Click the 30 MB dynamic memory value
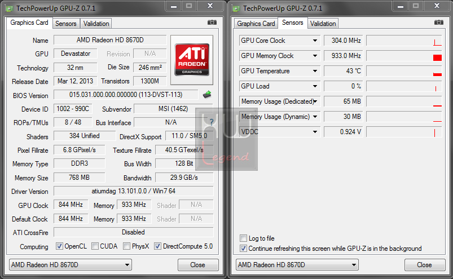453x279 pixels. (344, 117)
